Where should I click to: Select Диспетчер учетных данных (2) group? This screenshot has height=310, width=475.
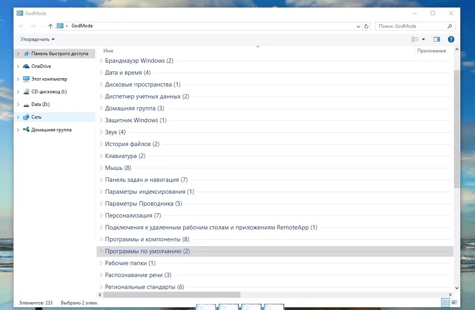click(147, 96)
